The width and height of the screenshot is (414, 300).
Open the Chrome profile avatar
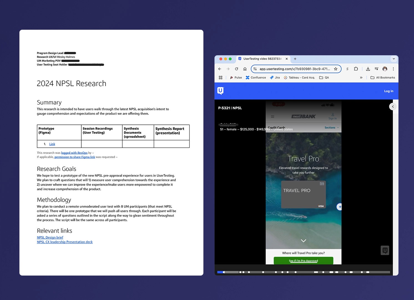[x=385, y=69]
